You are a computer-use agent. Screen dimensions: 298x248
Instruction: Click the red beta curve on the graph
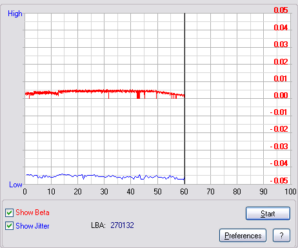pyautogui.click(x=86, y=91)
